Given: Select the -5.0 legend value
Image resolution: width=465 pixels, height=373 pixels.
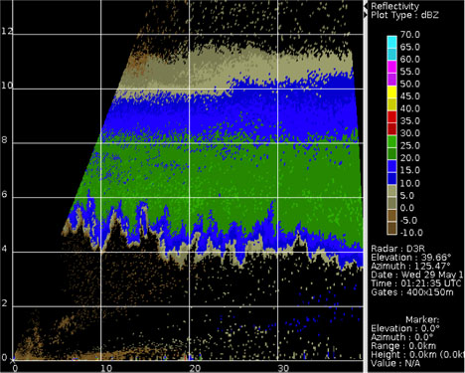Looking at the screenshot, I should point(409,220).
